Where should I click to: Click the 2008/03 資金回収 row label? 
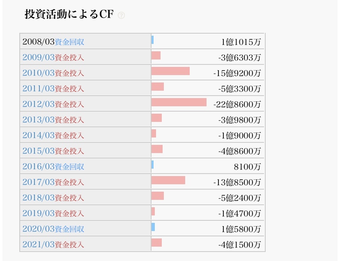coord(53,42)
